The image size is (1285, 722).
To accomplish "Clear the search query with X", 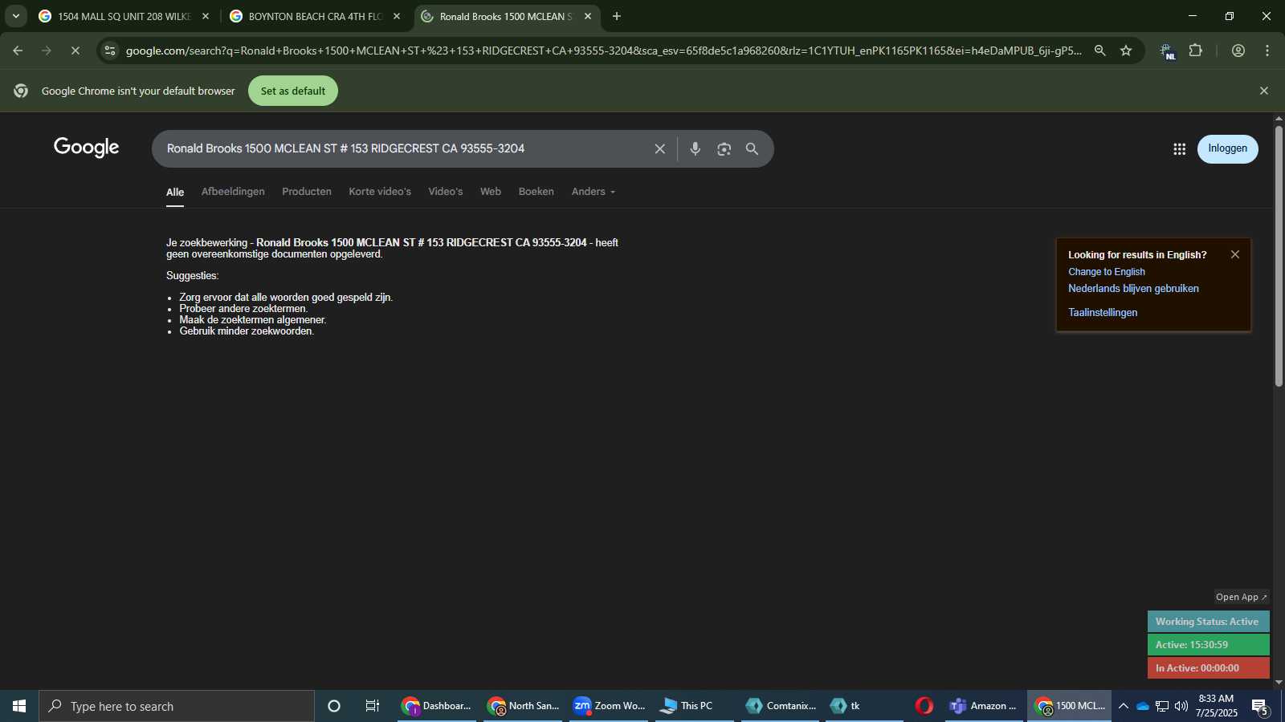I will pyautogui.click(x=660, y=148).
